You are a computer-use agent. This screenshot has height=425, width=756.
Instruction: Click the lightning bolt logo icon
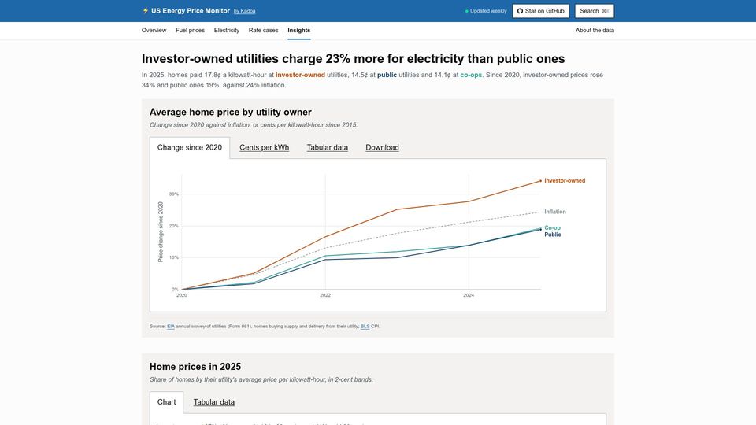pyautogui.click(x=145, y=10)
